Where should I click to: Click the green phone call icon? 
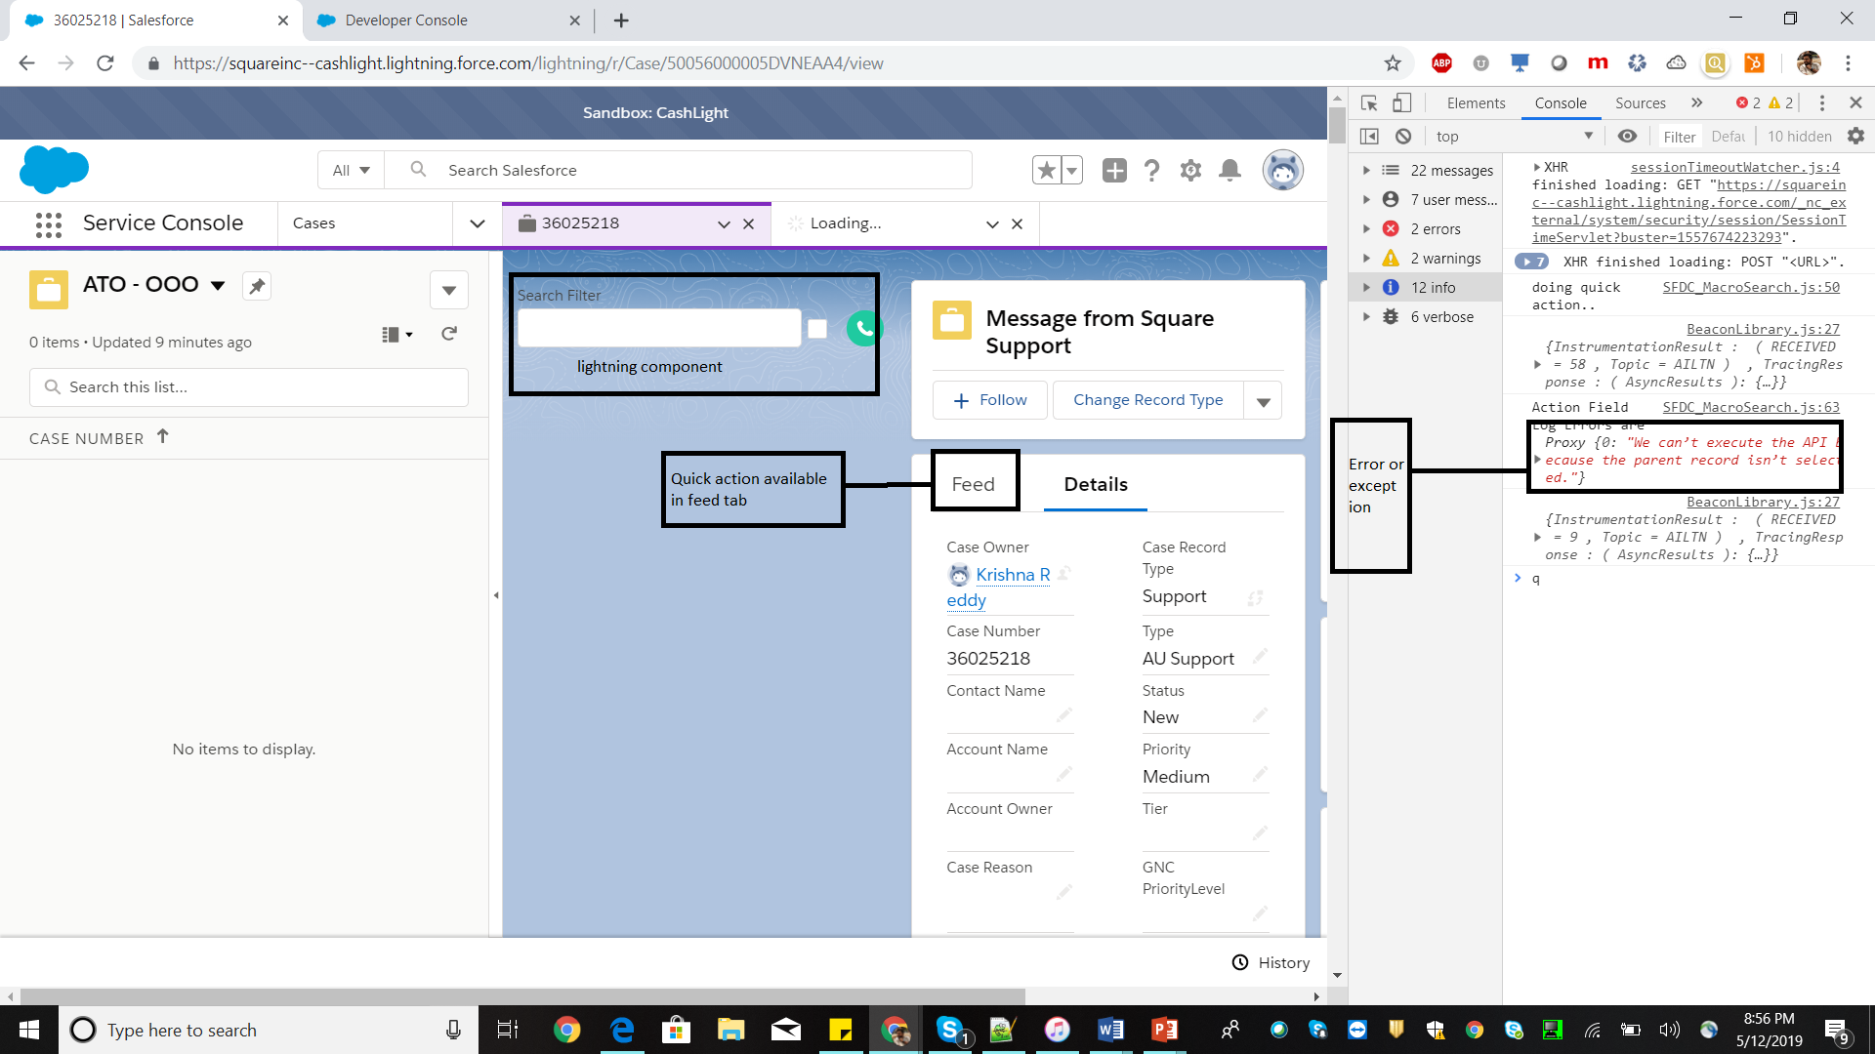pos(863,328)
